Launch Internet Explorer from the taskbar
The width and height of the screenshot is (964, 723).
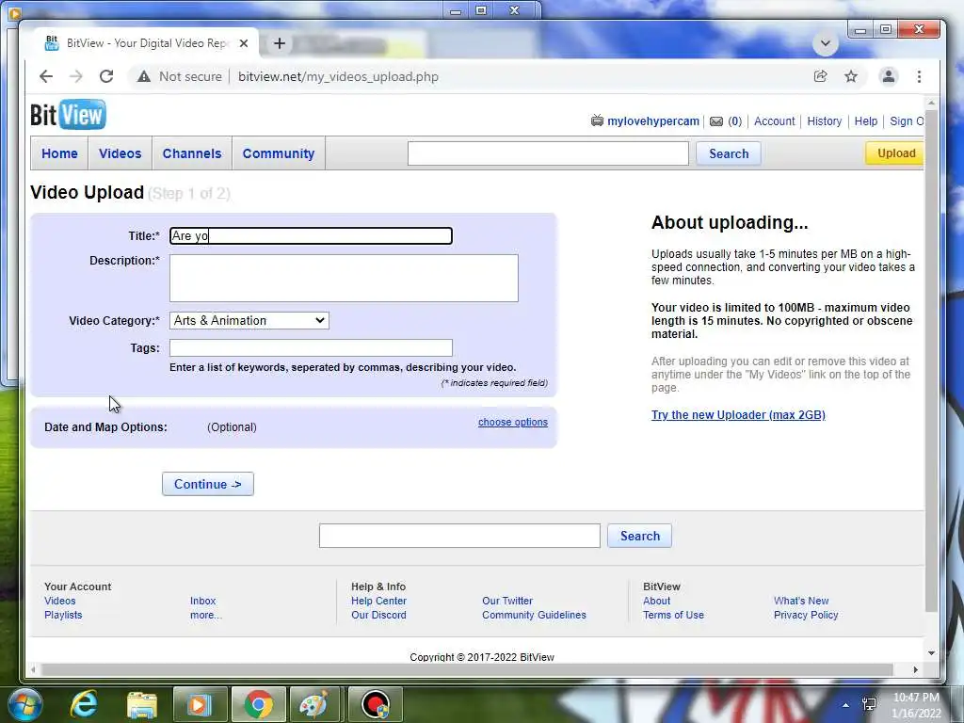[x=84, y=704]
